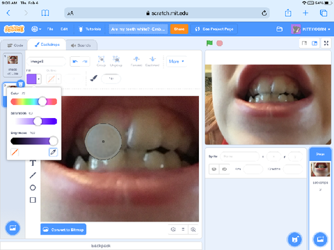Screen dimensions: 334x250
Task: Choose the transparent no-color swatch
Action: pos(15,152)
